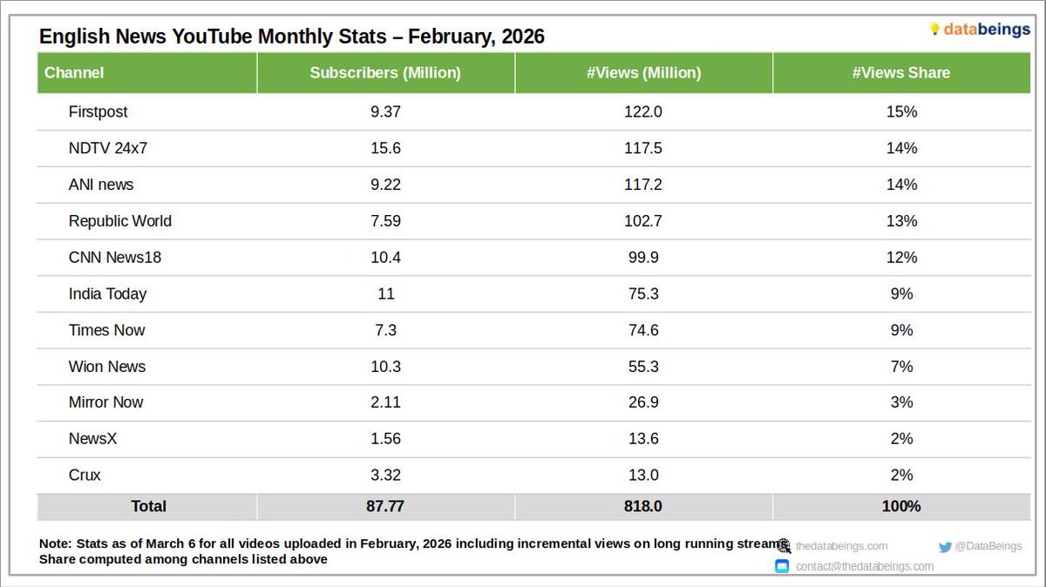This screenshot has width=1046, height=587.
Task: Click CNN News18 views value 99.9
Action: click(x=643, y=258)
